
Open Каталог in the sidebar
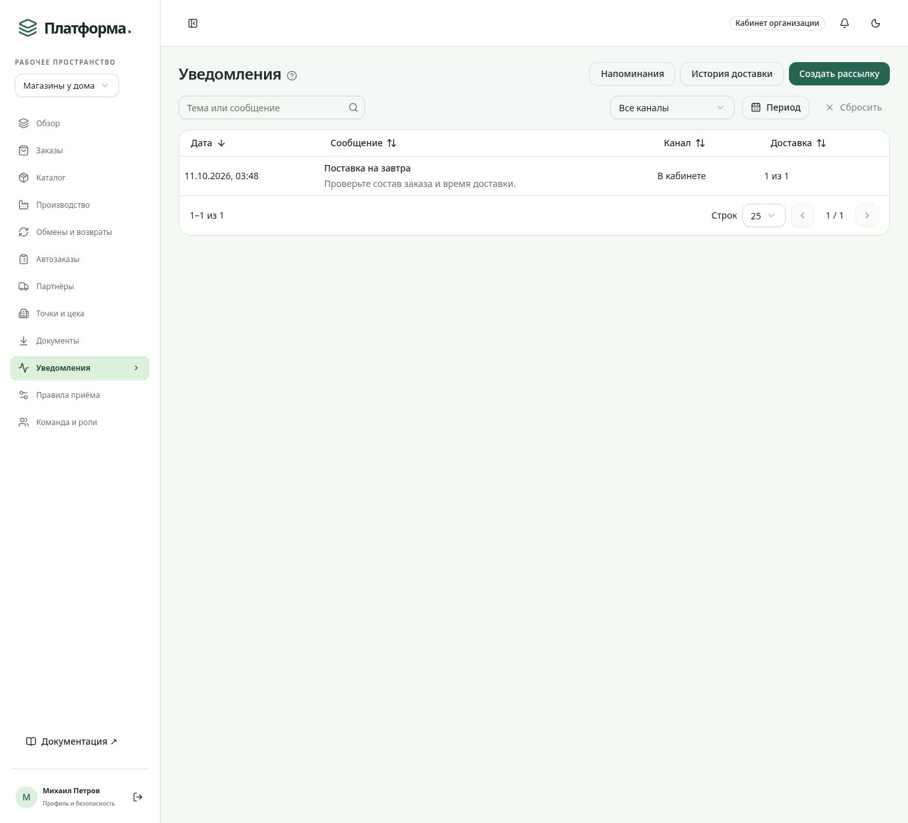coord(80,177)
